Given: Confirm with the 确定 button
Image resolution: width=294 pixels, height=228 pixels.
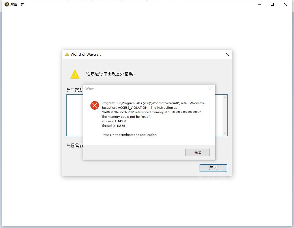Looking at the screenshot, I should coord(197,152).
